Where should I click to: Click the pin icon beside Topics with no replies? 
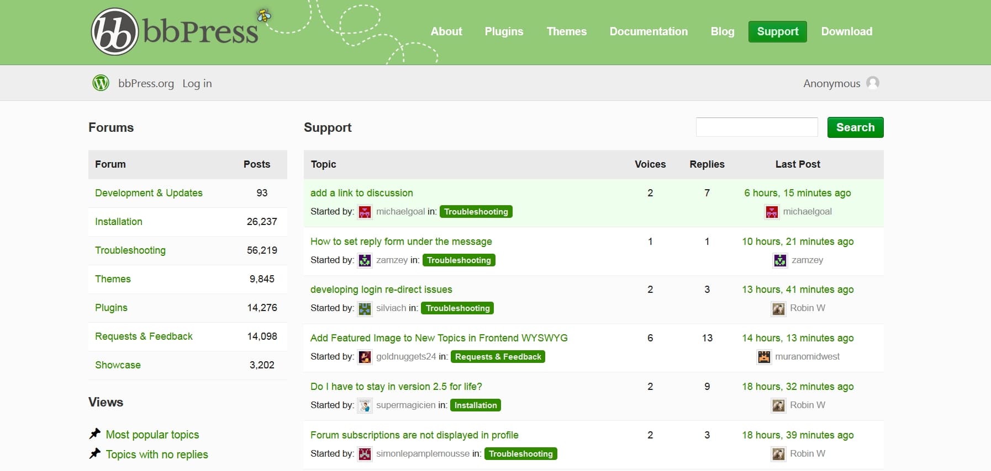coord(95,454)
